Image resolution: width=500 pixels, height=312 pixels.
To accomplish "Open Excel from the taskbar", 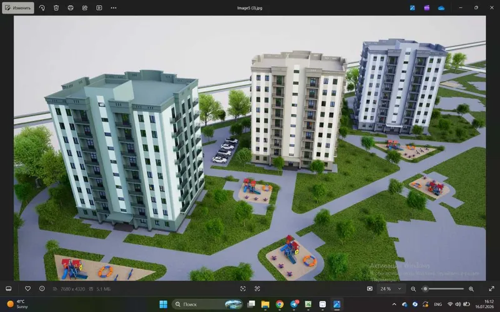I will pos(308,305).
